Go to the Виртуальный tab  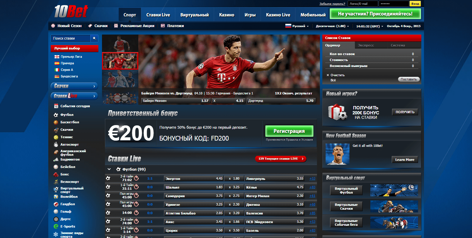pyautogui.click(x=194, y=15)
